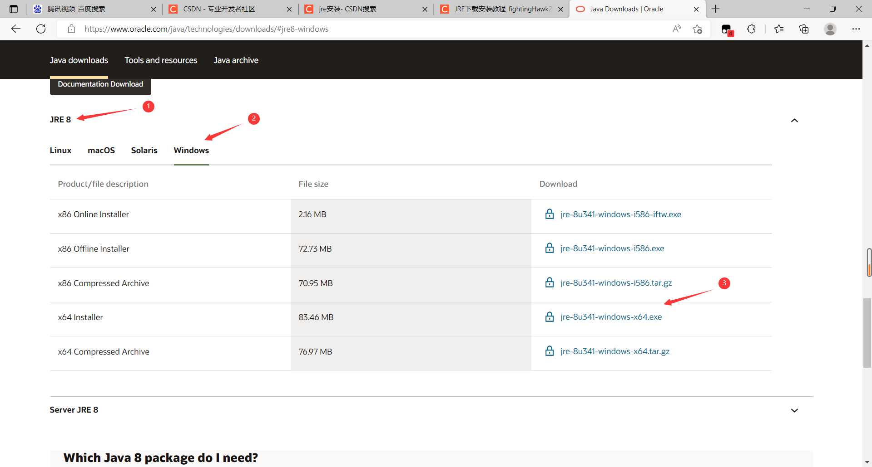Click the x86 Compressed Archive cell
The image size is (872, 467).
click(170, 285)
